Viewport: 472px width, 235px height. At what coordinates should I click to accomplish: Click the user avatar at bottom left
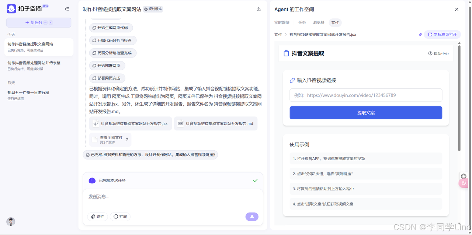click(11, 222)
